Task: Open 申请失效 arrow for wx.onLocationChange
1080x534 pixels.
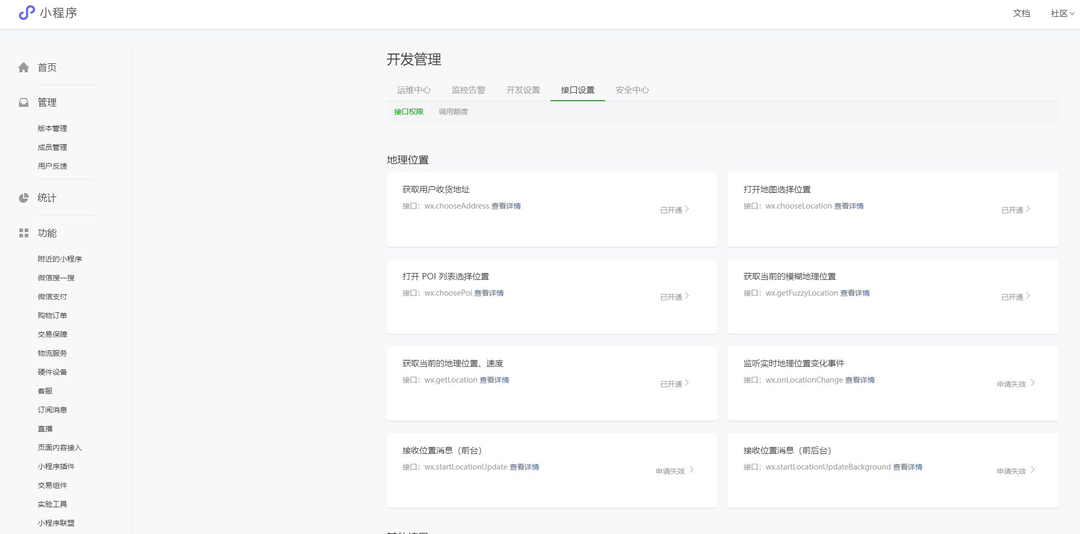Action: pos(1032,383)
